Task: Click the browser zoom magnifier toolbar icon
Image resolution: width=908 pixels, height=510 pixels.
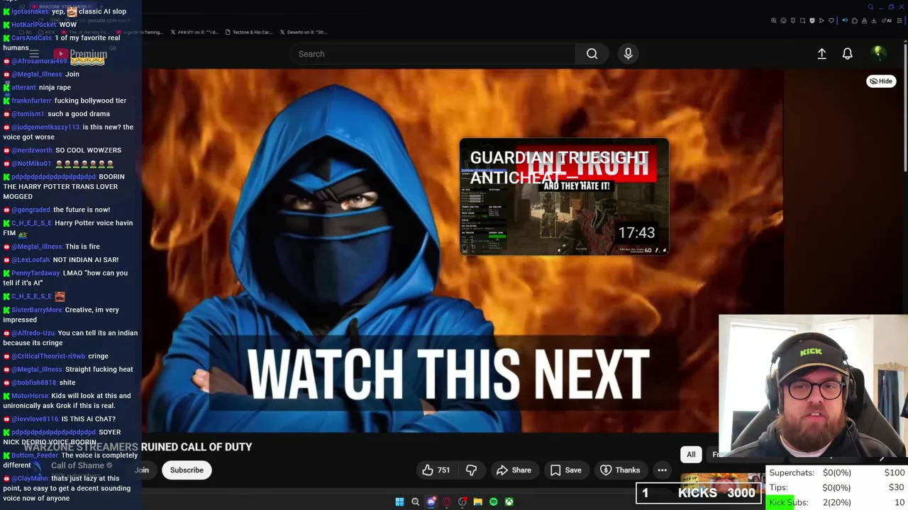Action: pyautogui.click(x=774, y=21)
